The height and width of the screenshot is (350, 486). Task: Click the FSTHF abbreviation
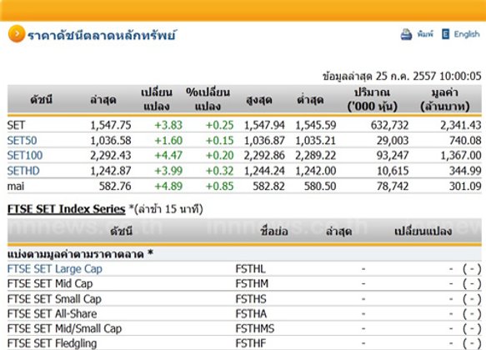coord(250,343)
